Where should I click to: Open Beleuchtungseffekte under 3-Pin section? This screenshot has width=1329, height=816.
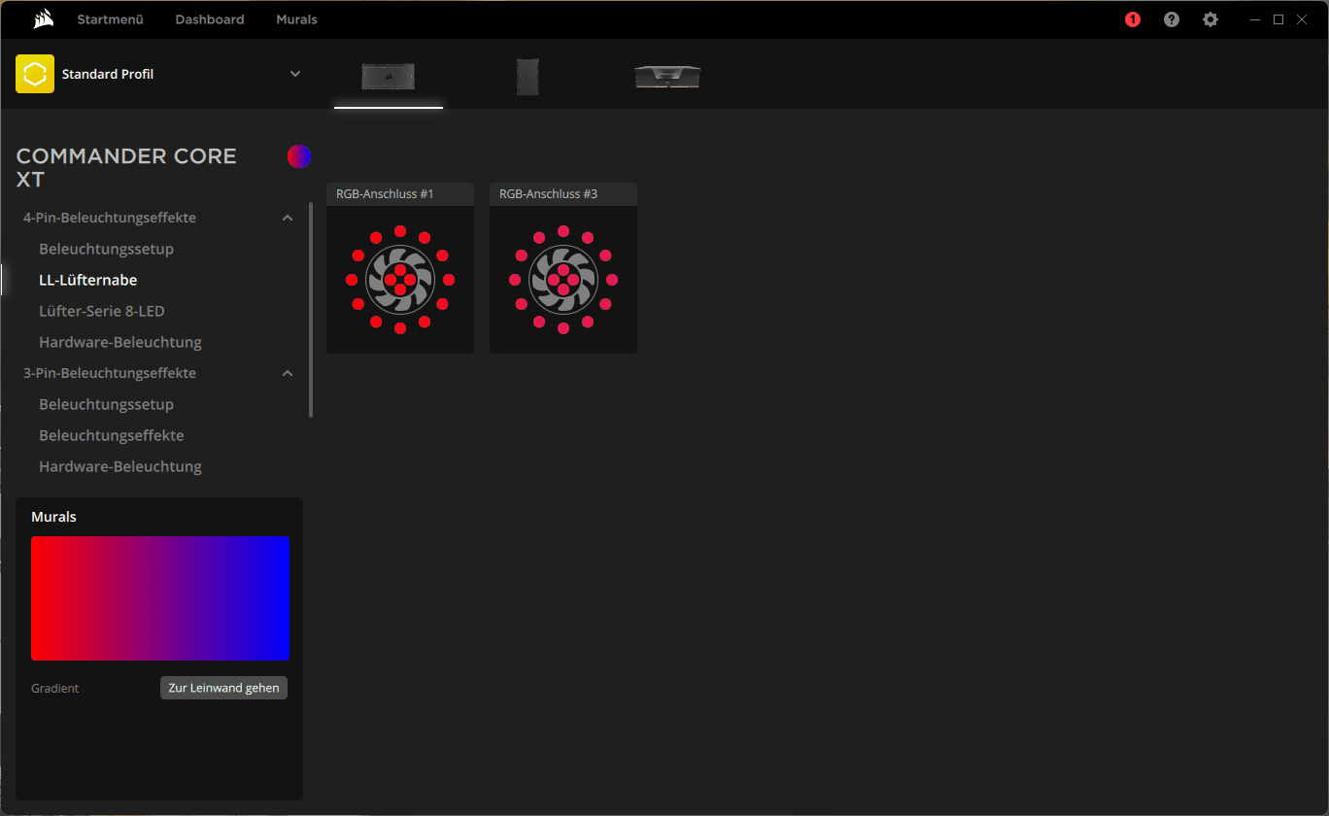112,435
